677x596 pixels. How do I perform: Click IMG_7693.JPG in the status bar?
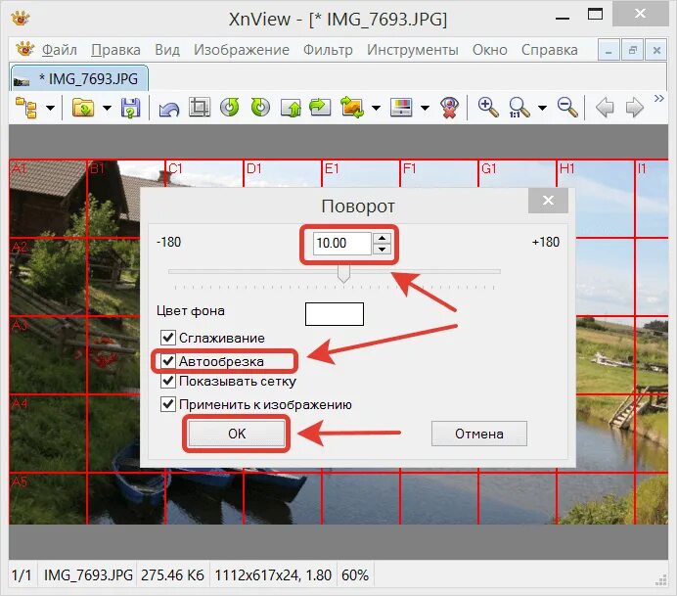click(x=88, y=574)
